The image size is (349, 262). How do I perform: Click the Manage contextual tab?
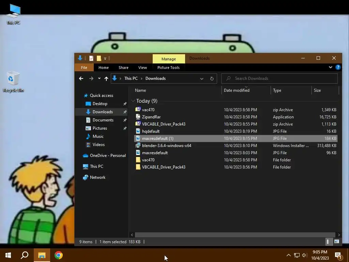169,59
